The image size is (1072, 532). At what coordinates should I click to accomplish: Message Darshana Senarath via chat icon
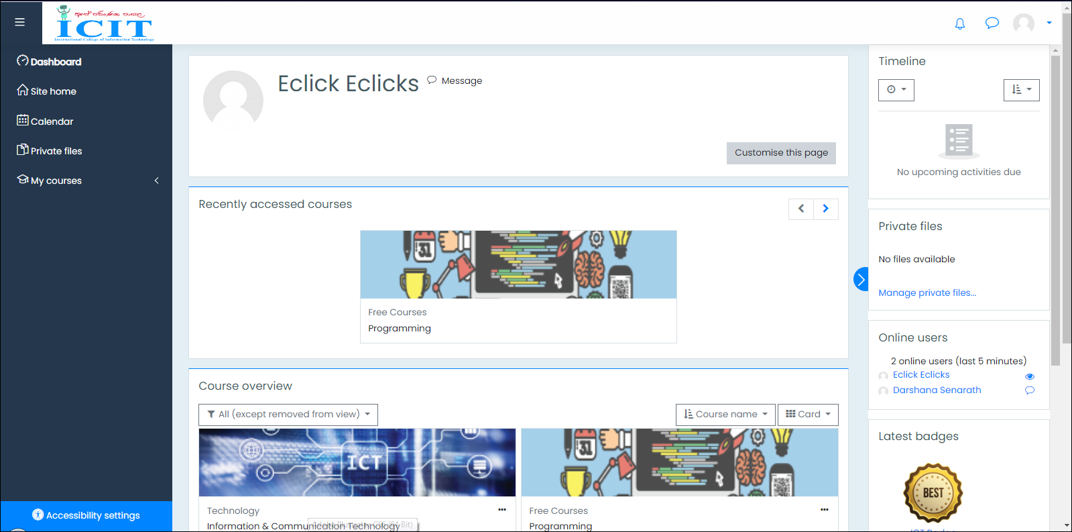click(1030, 390)
